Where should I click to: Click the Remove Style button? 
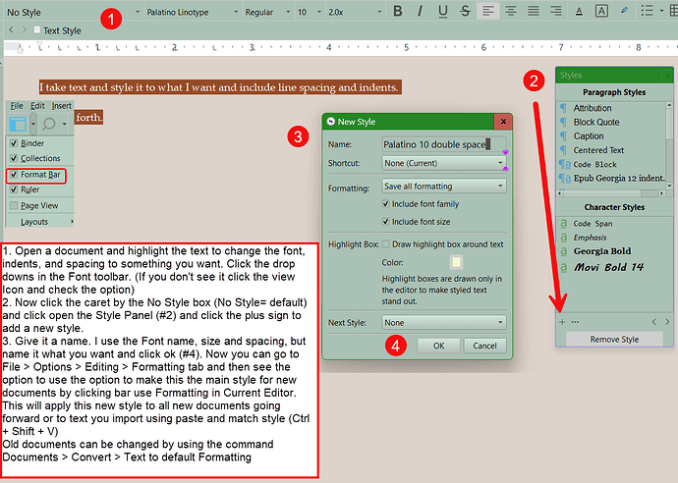[x=614, y=340]
